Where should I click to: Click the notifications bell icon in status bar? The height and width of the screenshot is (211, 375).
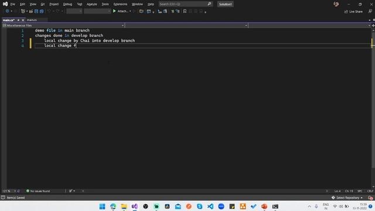coord(370,198)
